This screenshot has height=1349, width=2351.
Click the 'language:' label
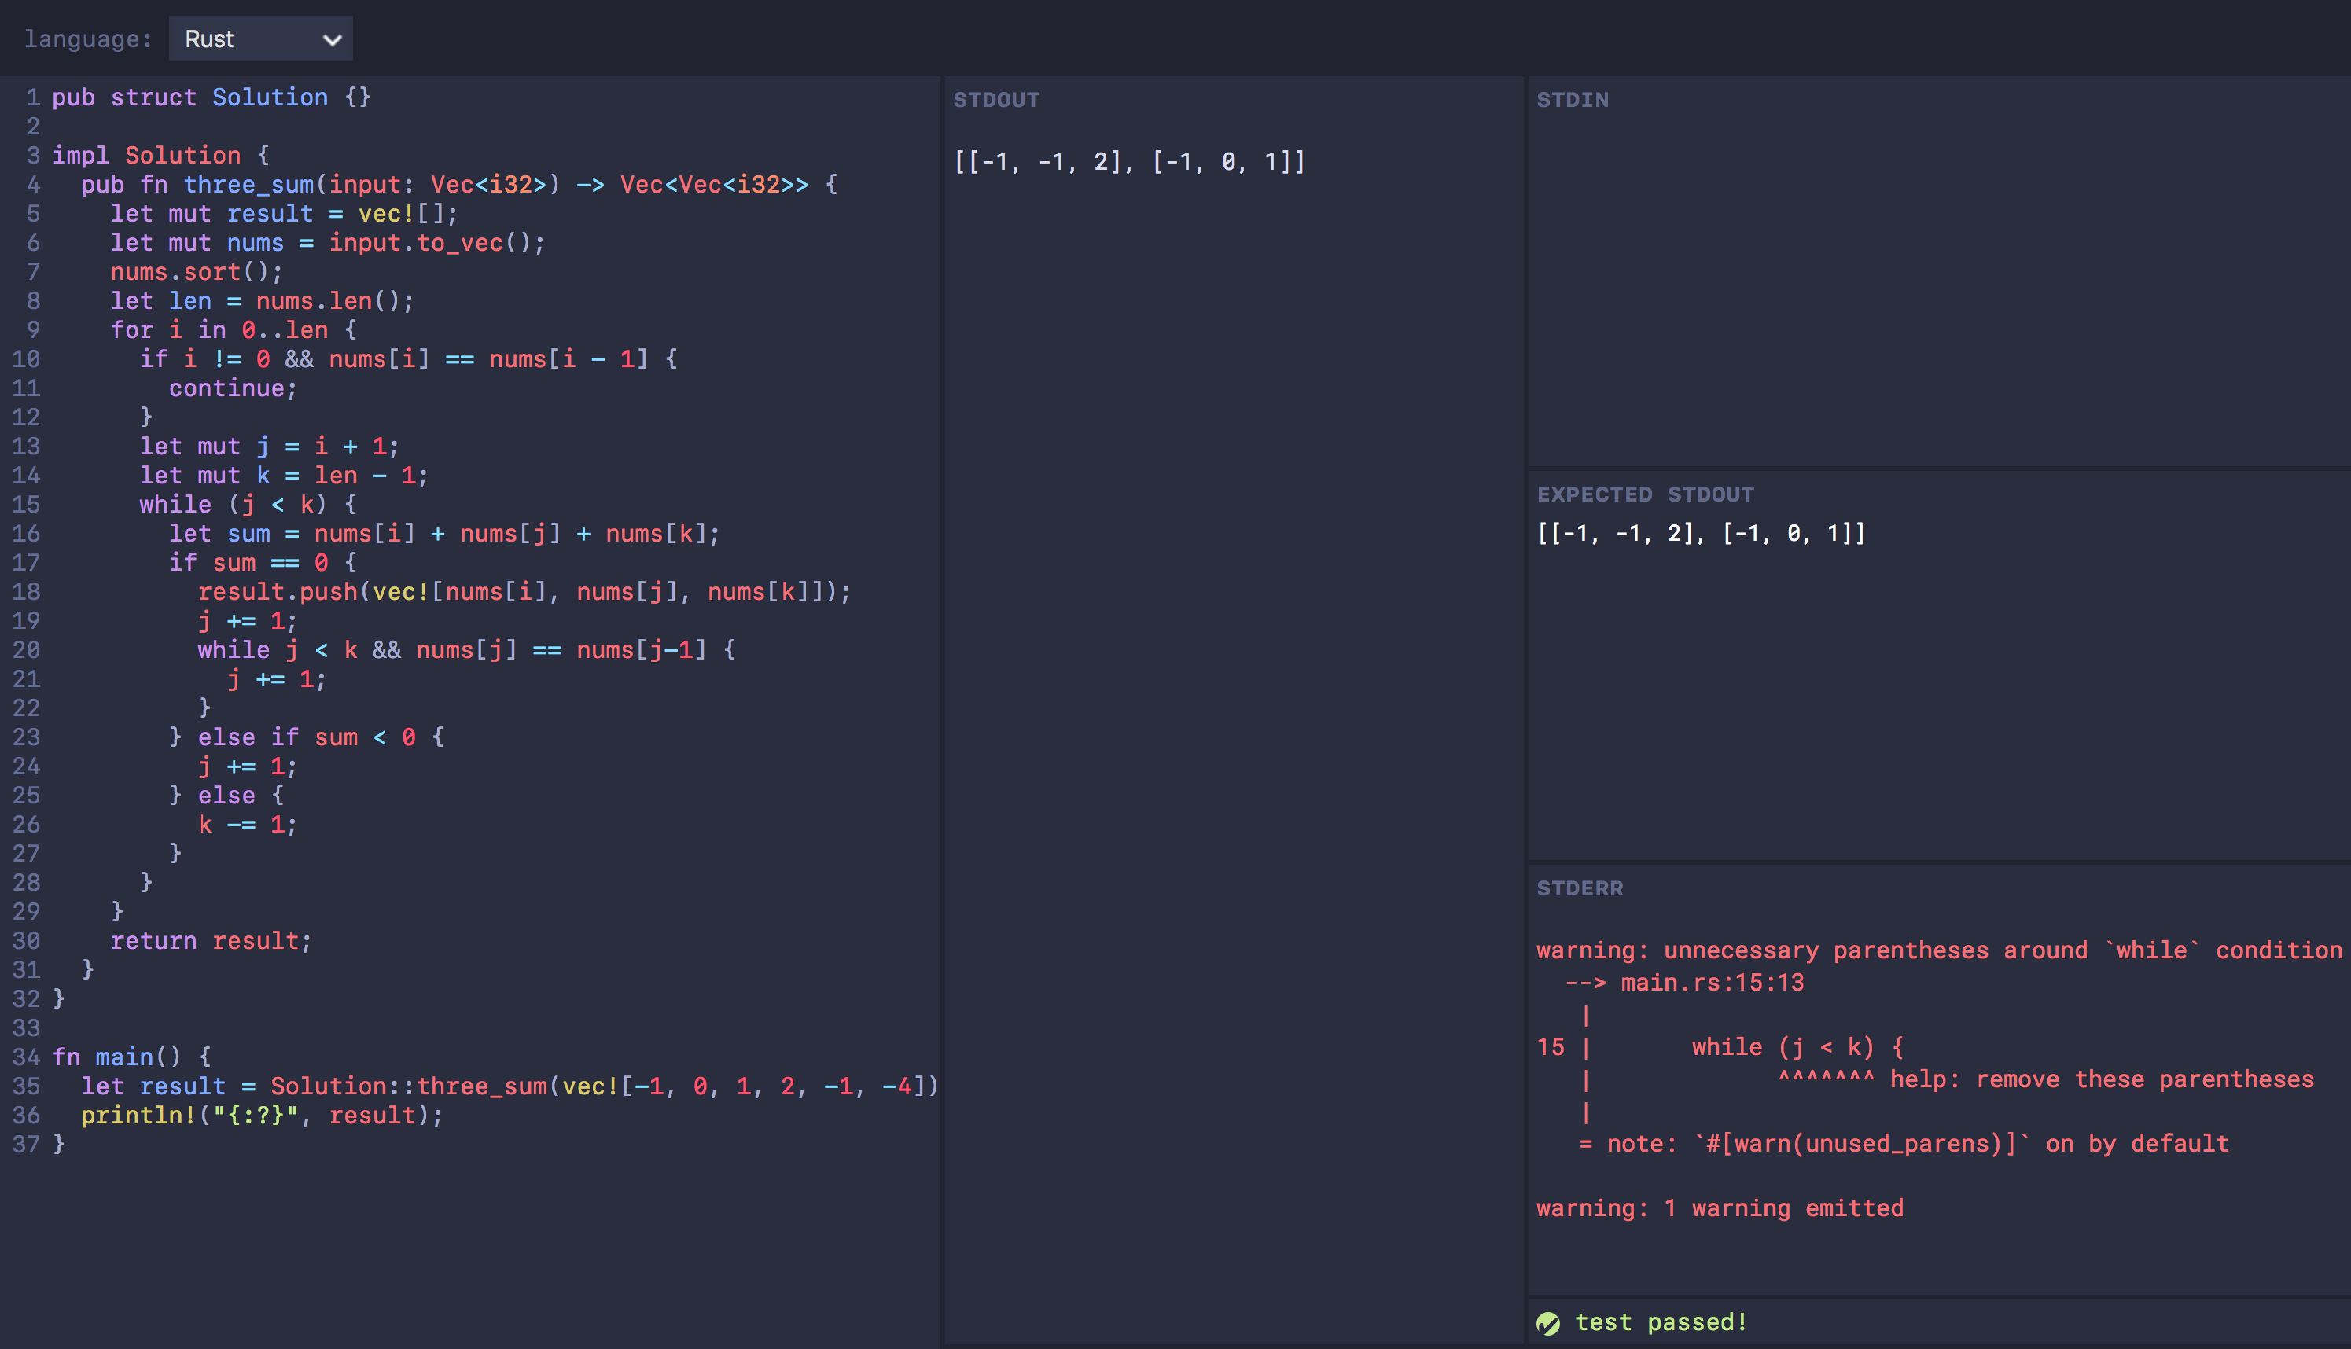point(88,39)
